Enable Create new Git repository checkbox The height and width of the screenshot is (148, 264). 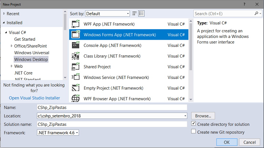pyautogui.click(x=193, y=131)
